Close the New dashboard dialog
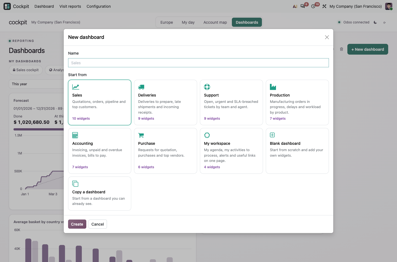This screenshot has height=262, width=397. click(x=327, y=37)
